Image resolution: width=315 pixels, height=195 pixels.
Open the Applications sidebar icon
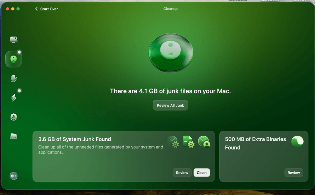point(14,117)
